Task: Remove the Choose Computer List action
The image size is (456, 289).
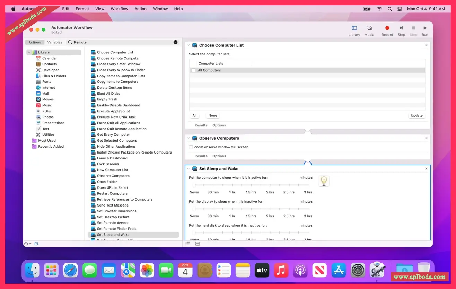Action: 426,45
